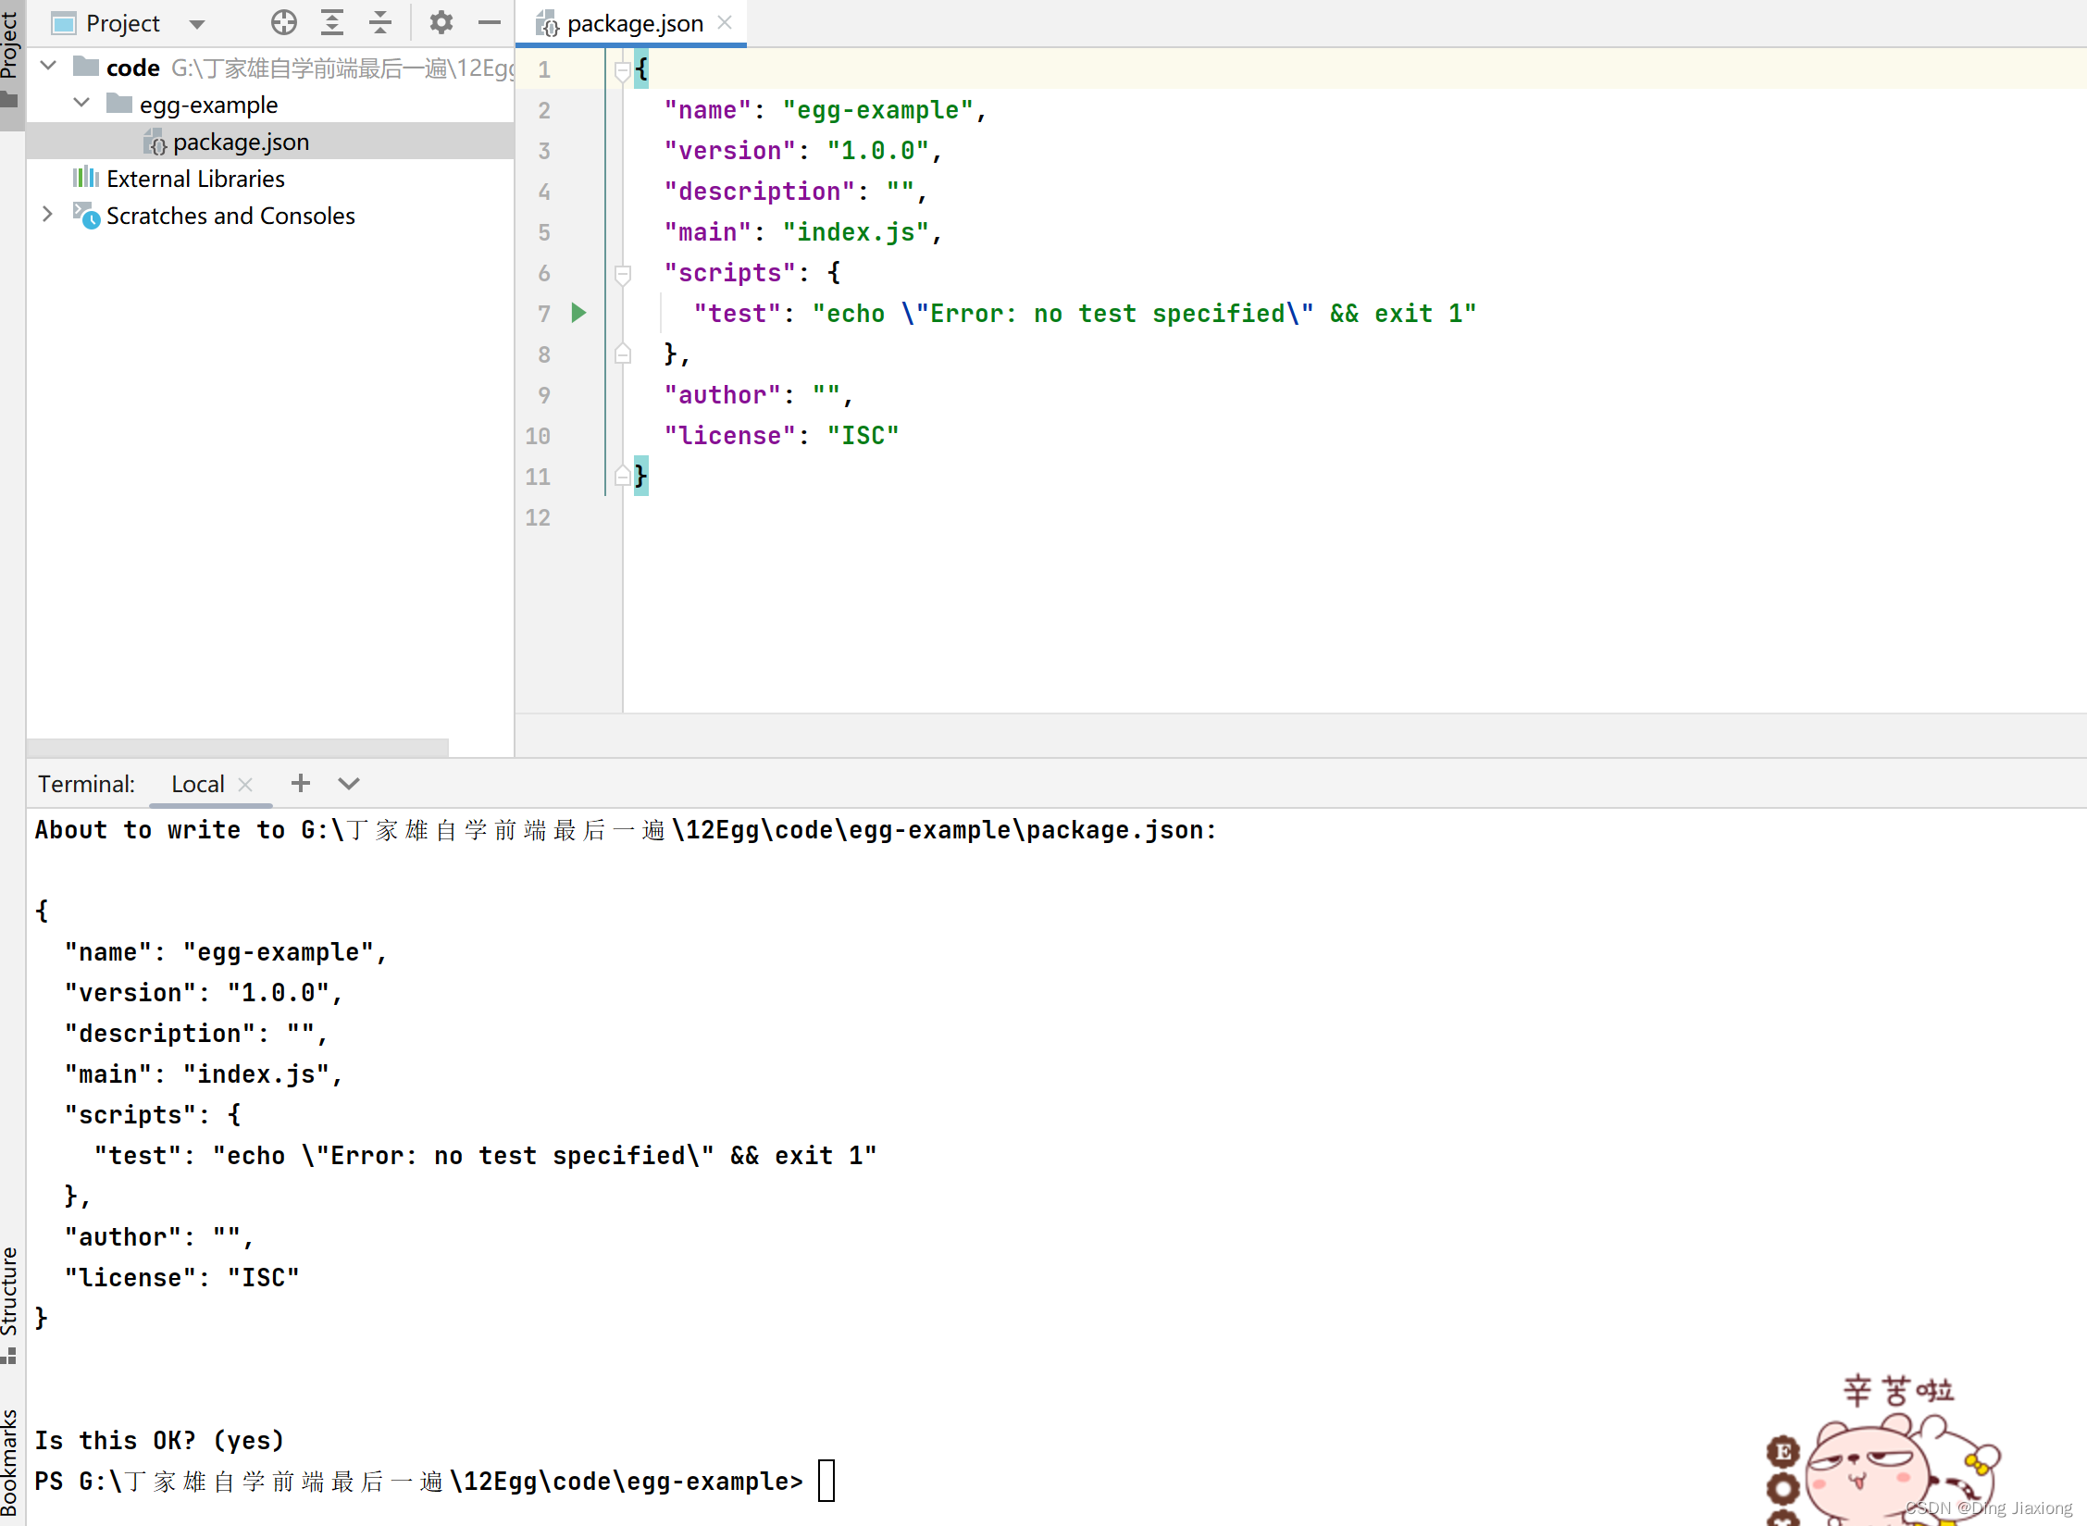The height and width of the screenshot is (1526, 2087).
Task: Click the Navigate File icon in toolbar
Action: click(282, 23)
